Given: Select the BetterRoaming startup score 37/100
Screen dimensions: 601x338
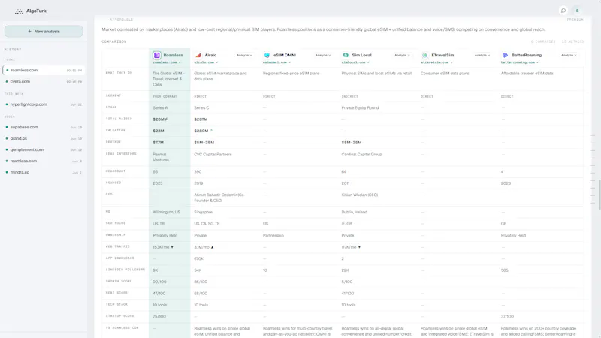Looking at the screenshot, I should [507, 316].
